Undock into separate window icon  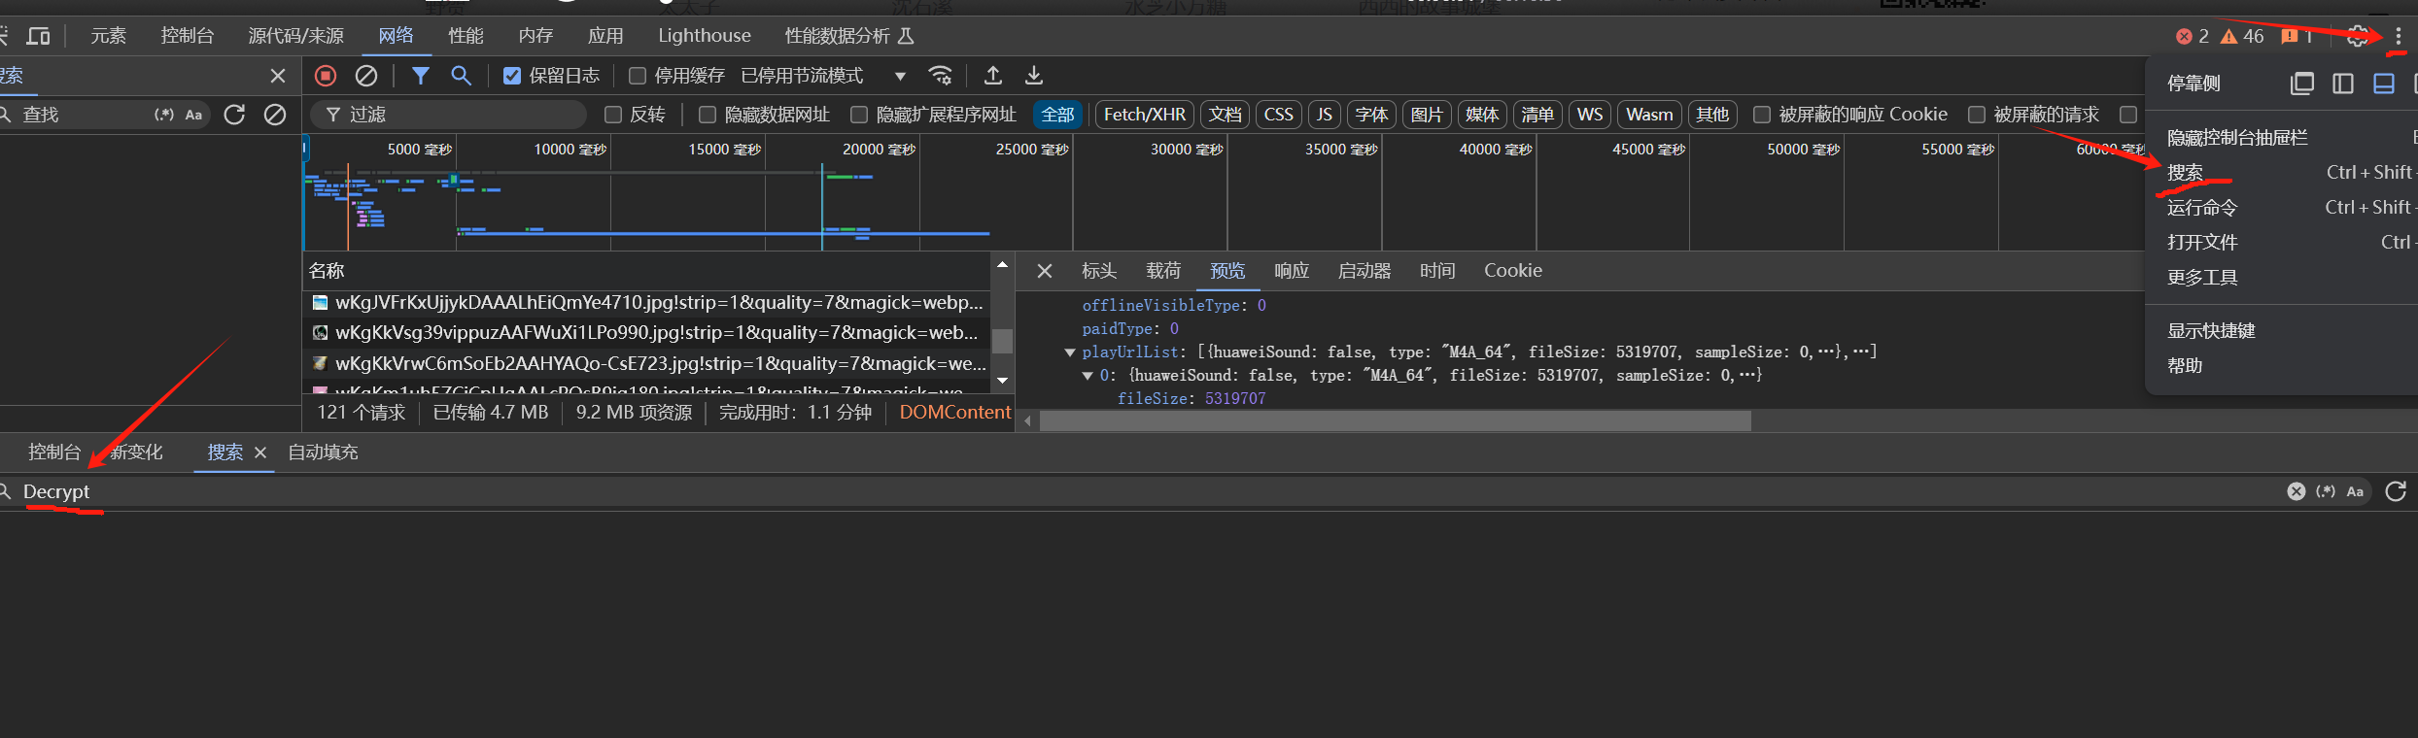2301,84
